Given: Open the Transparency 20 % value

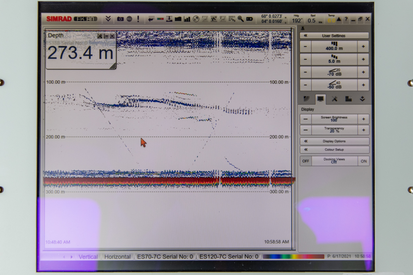Looking at the screenshot, I should 334,130.
